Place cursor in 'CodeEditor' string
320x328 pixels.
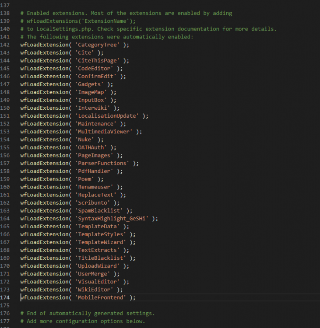click(x=94, y=68)
